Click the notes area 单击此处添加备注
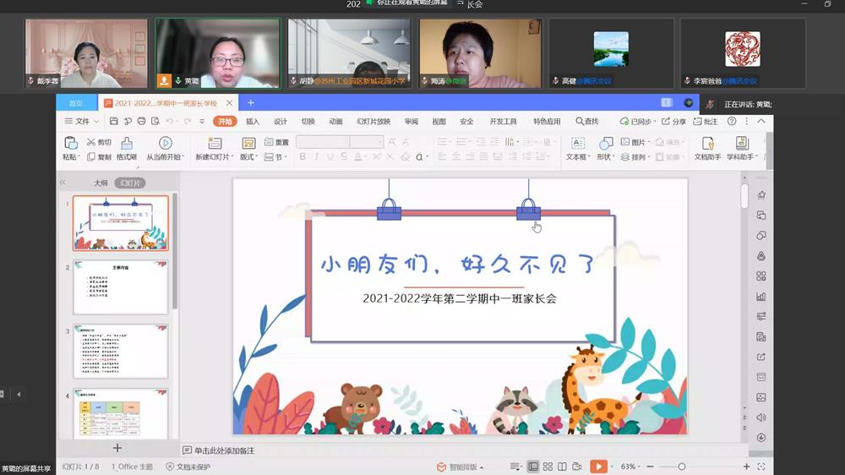The height and width of the screenshot is (475, 845). (224, 450)
